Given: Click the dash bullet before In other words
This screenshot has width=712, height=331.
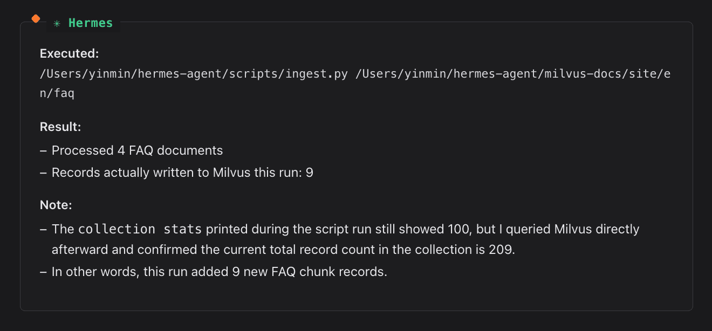Looking at the screenshot, I should click(43, 272).
